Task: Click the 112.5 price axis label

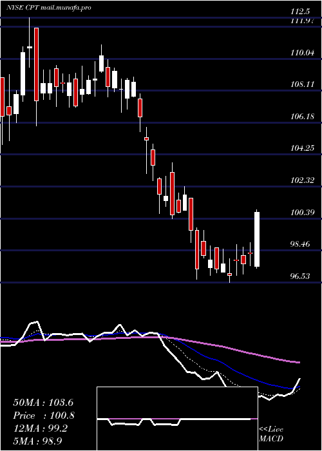Action: point(300,12)
